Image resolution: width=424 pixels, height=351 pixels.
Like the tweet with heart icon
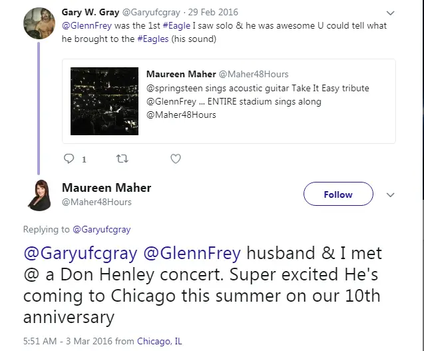click(176, 159)
